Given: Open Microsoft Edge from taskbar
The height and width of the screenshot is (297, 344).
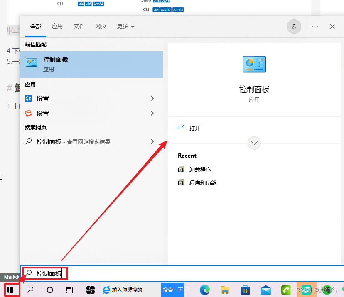Looking at the screenshot, I should [x=205, y=290].
